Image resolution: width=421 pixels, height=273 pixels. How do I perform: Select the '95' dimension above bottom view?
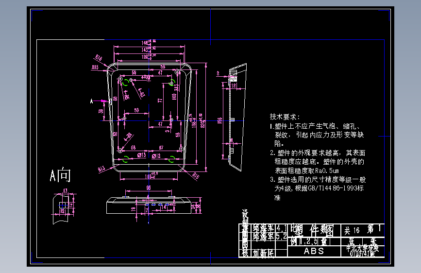pos(149,188)
